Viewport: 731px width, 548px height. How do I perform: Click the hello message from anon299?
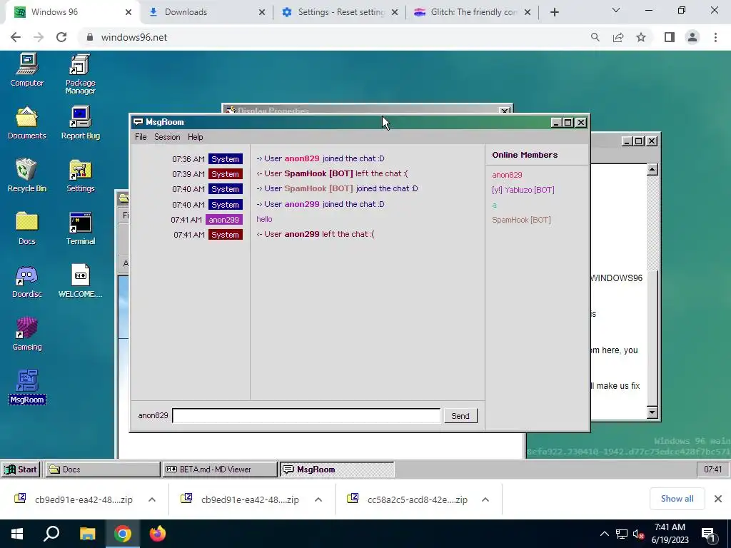click(264, 219)
